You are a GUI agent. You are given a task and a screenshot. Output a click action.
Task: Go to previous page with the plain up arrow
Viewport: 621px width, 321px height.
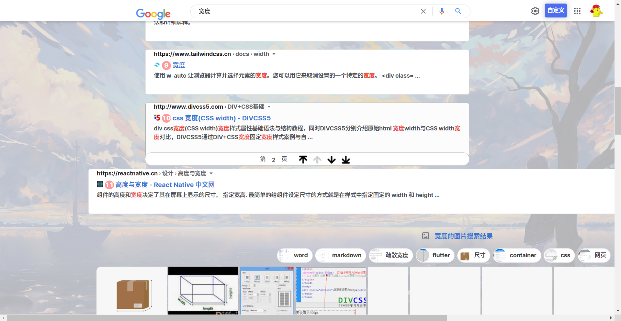point(317,160)
